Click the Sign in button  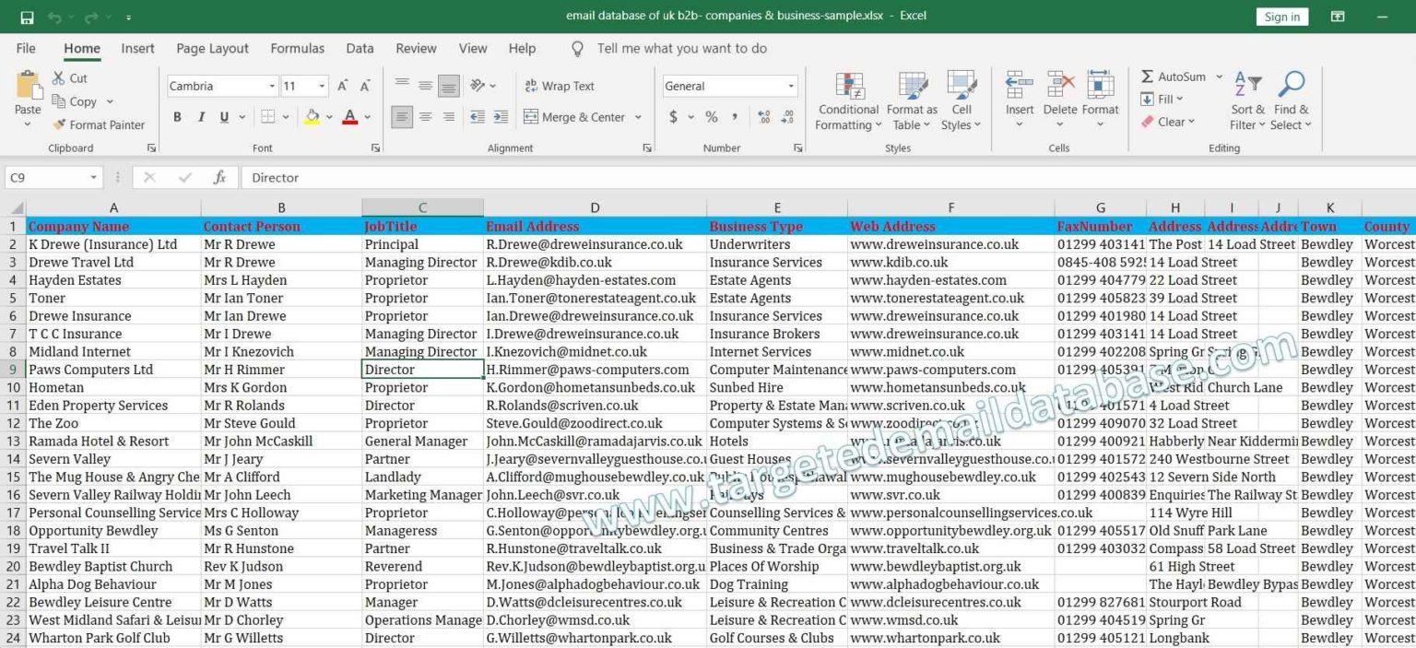pos(1280,16)
